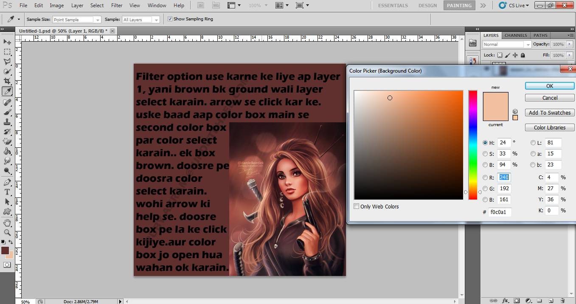Switch to the Paths tab
Screen dimensions: 576x304
(x=540, y=35)
